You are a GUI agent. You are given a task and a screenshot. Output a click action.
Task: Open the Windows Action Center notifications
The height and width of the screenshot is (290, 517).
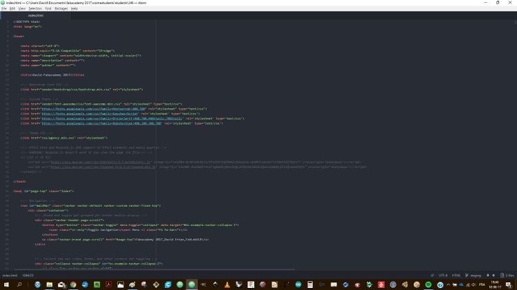(509, 284)
